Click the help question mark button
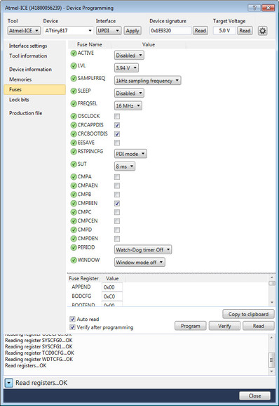279x406 pixels. [x=254, y=8]
